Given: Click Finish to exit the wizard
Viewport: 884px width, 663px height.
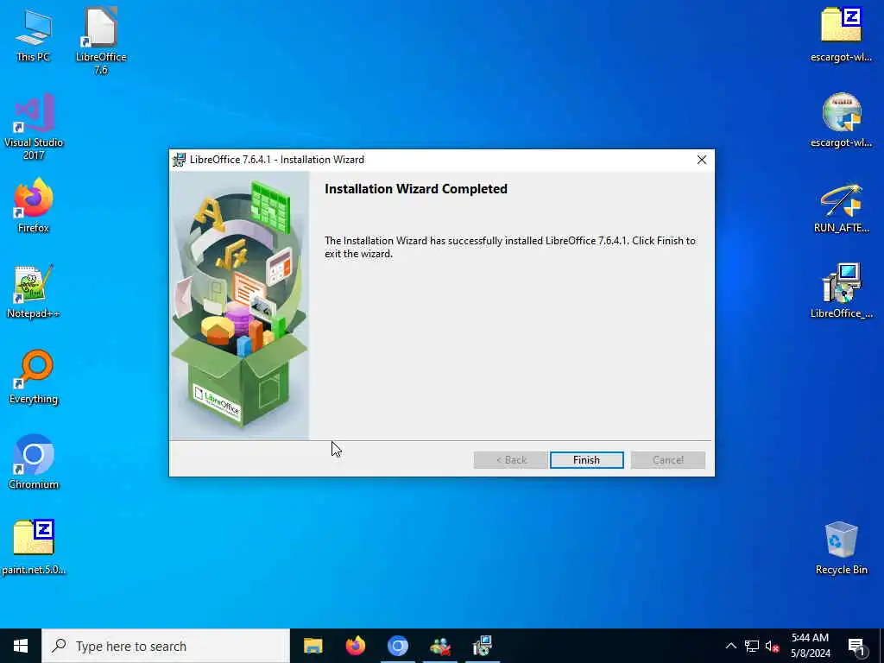Looking at the screenshot, I should (586, 460).
